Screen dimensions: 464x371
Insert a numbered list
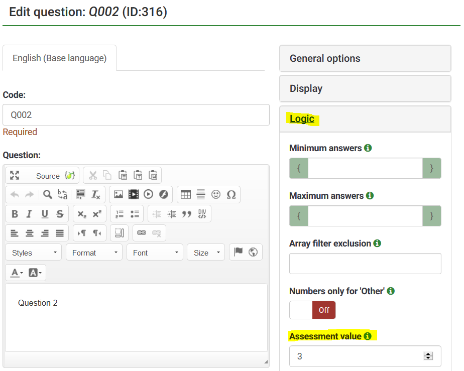(x=119, y=214)
